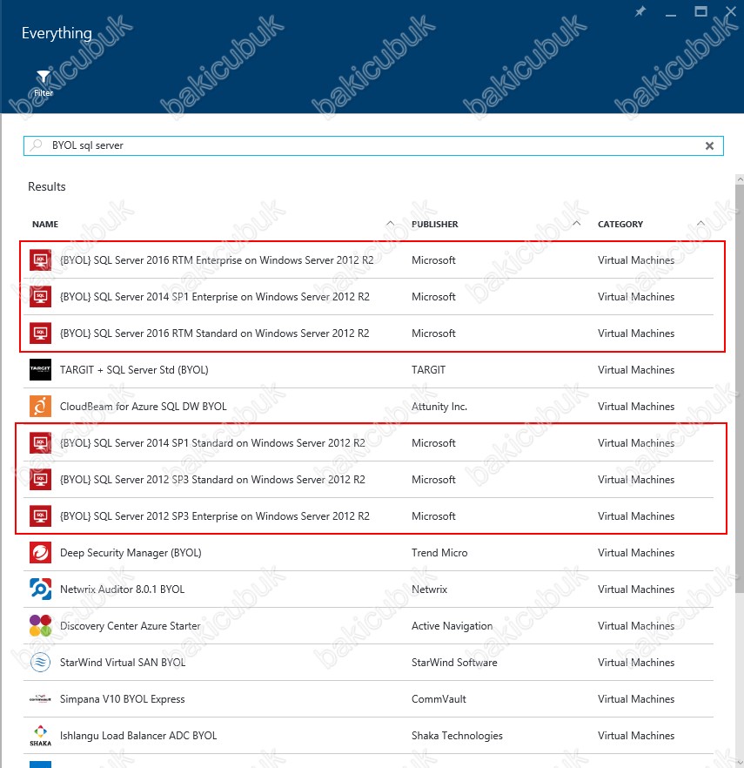Sort results by the NAME column
The image size is (744, 768).
(45, 225)
